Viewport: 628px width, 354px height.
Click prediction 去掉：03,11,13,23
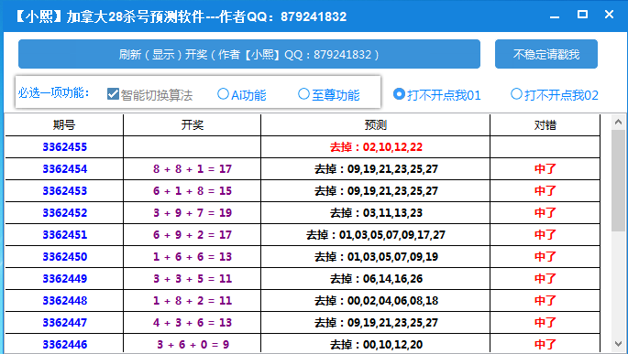pyautogui.click(x=376, y=213)
